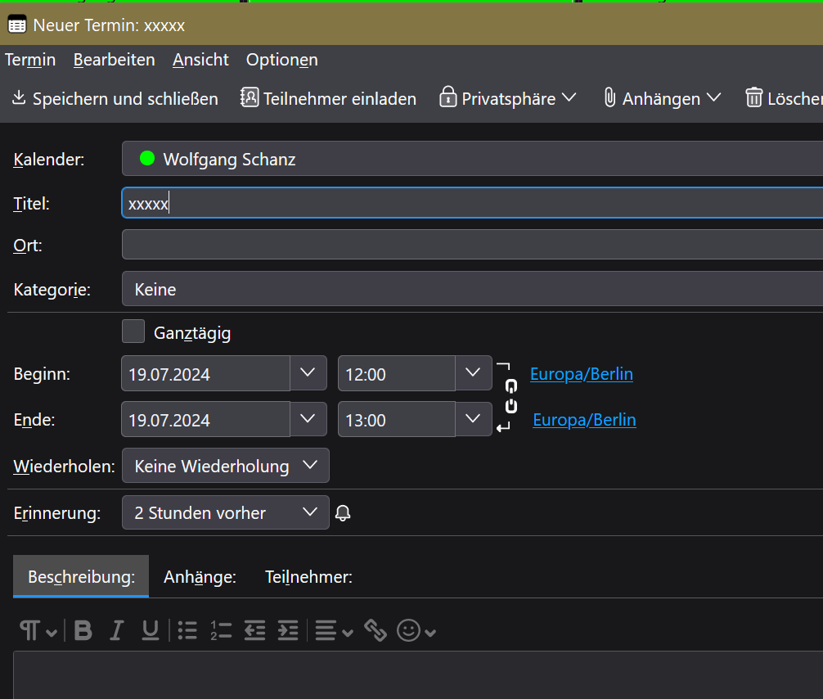
Task: Click the bold formatting icon
Action: point(83,629)
